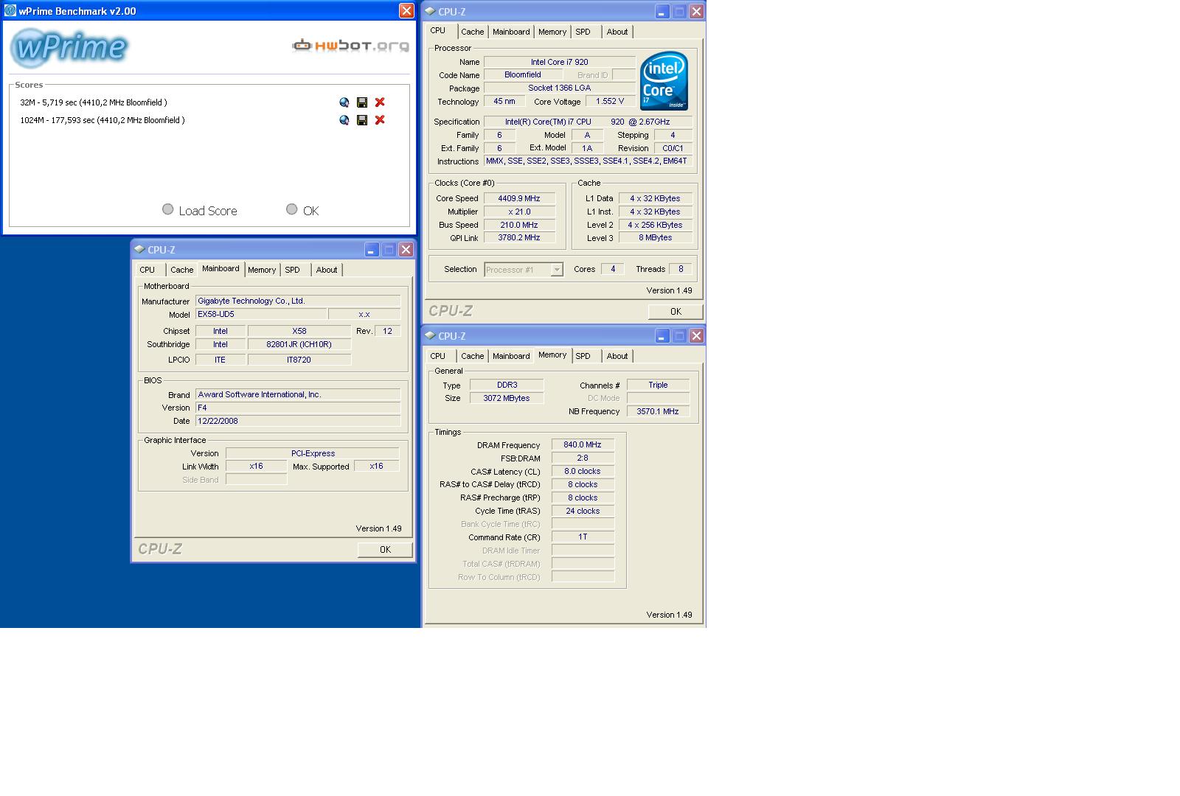Screen dimensions: 1180x796
Task: Open SPD tab in CPU-Z Memory window
Action: click(583, 356)
